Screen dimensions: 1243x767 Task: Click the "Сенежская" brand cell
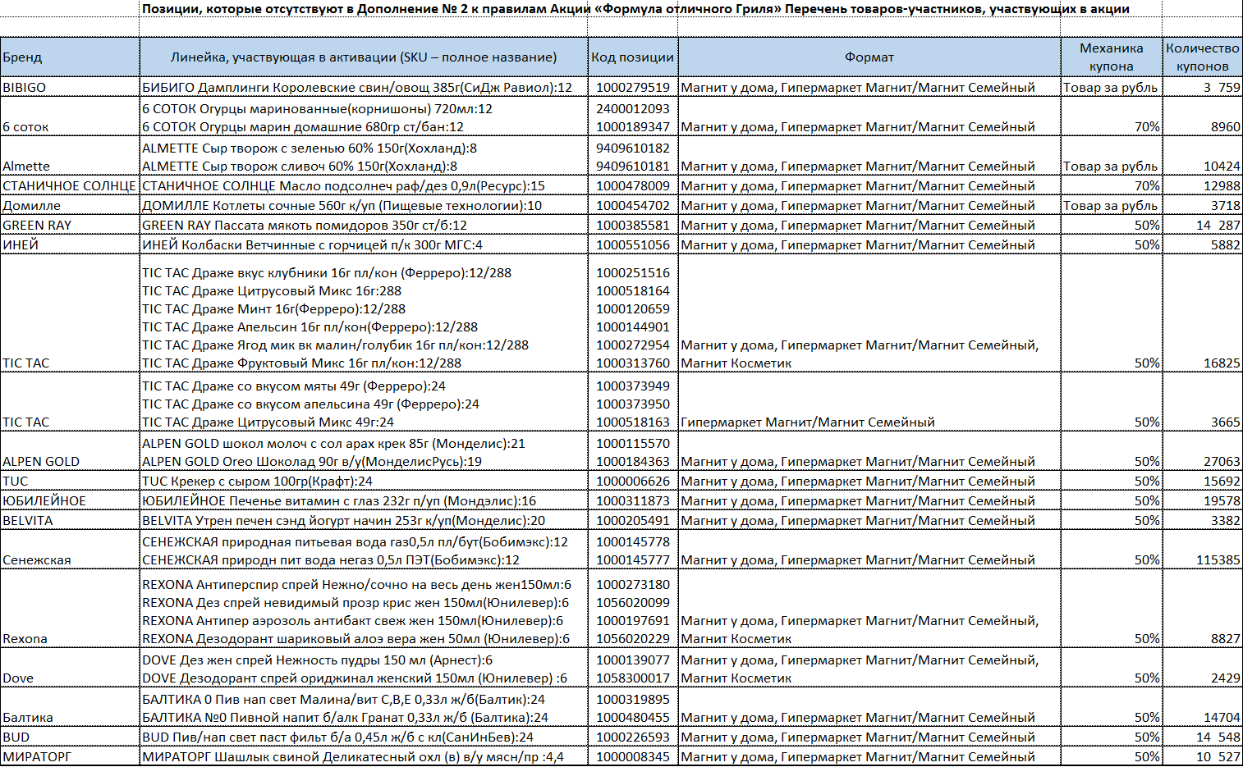click(x=70, y=550)
